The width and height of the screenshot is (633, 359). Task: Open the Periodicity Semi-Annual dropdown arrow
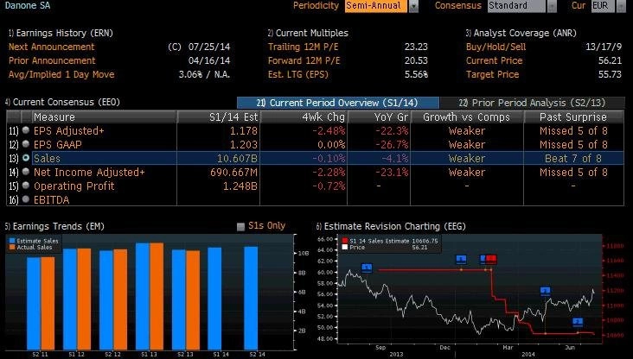tap(413, 6)
